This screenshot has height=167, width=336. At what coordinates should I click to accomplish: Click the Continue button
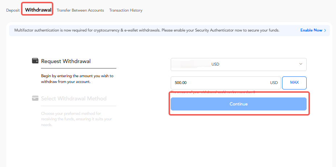tap(238, 104)
